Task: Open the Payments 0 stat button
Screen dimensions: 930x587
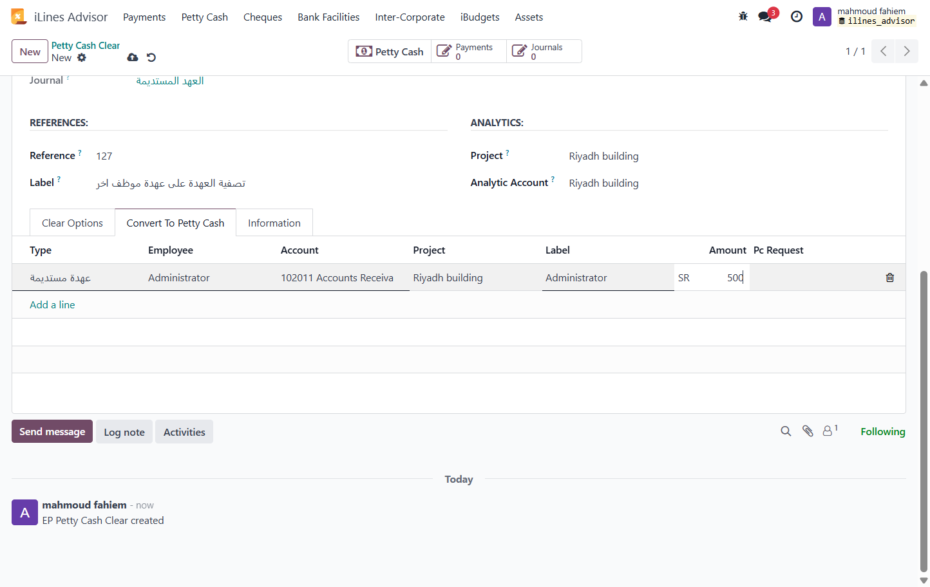Action: (469, 51)
